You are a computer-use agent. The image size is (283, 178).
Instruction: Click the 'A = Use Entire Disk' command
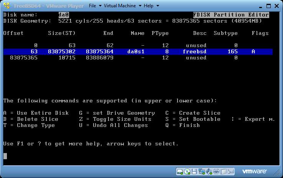(x=36, y=113)
